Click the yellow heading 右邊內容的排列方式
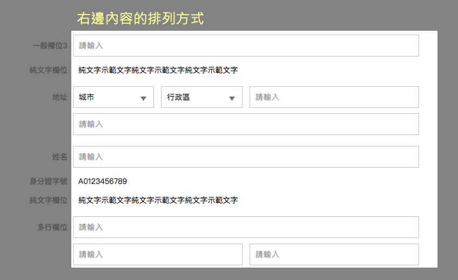 pyautogui.click(x=140, y=18)
